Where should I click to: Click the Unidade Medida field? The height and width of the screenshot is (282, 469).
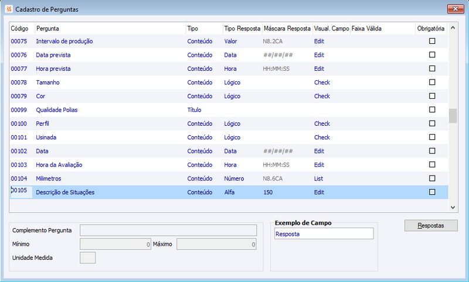pos(87,258)
